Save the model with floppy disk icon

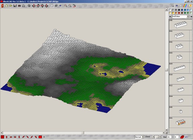[15, 6]
